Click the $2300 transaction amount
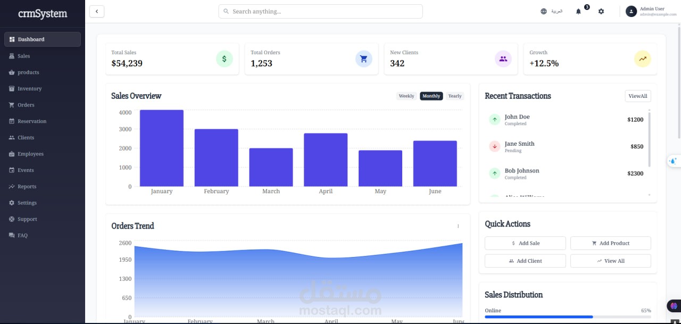Viewport: 681px width, 324px height. (635, 173)
